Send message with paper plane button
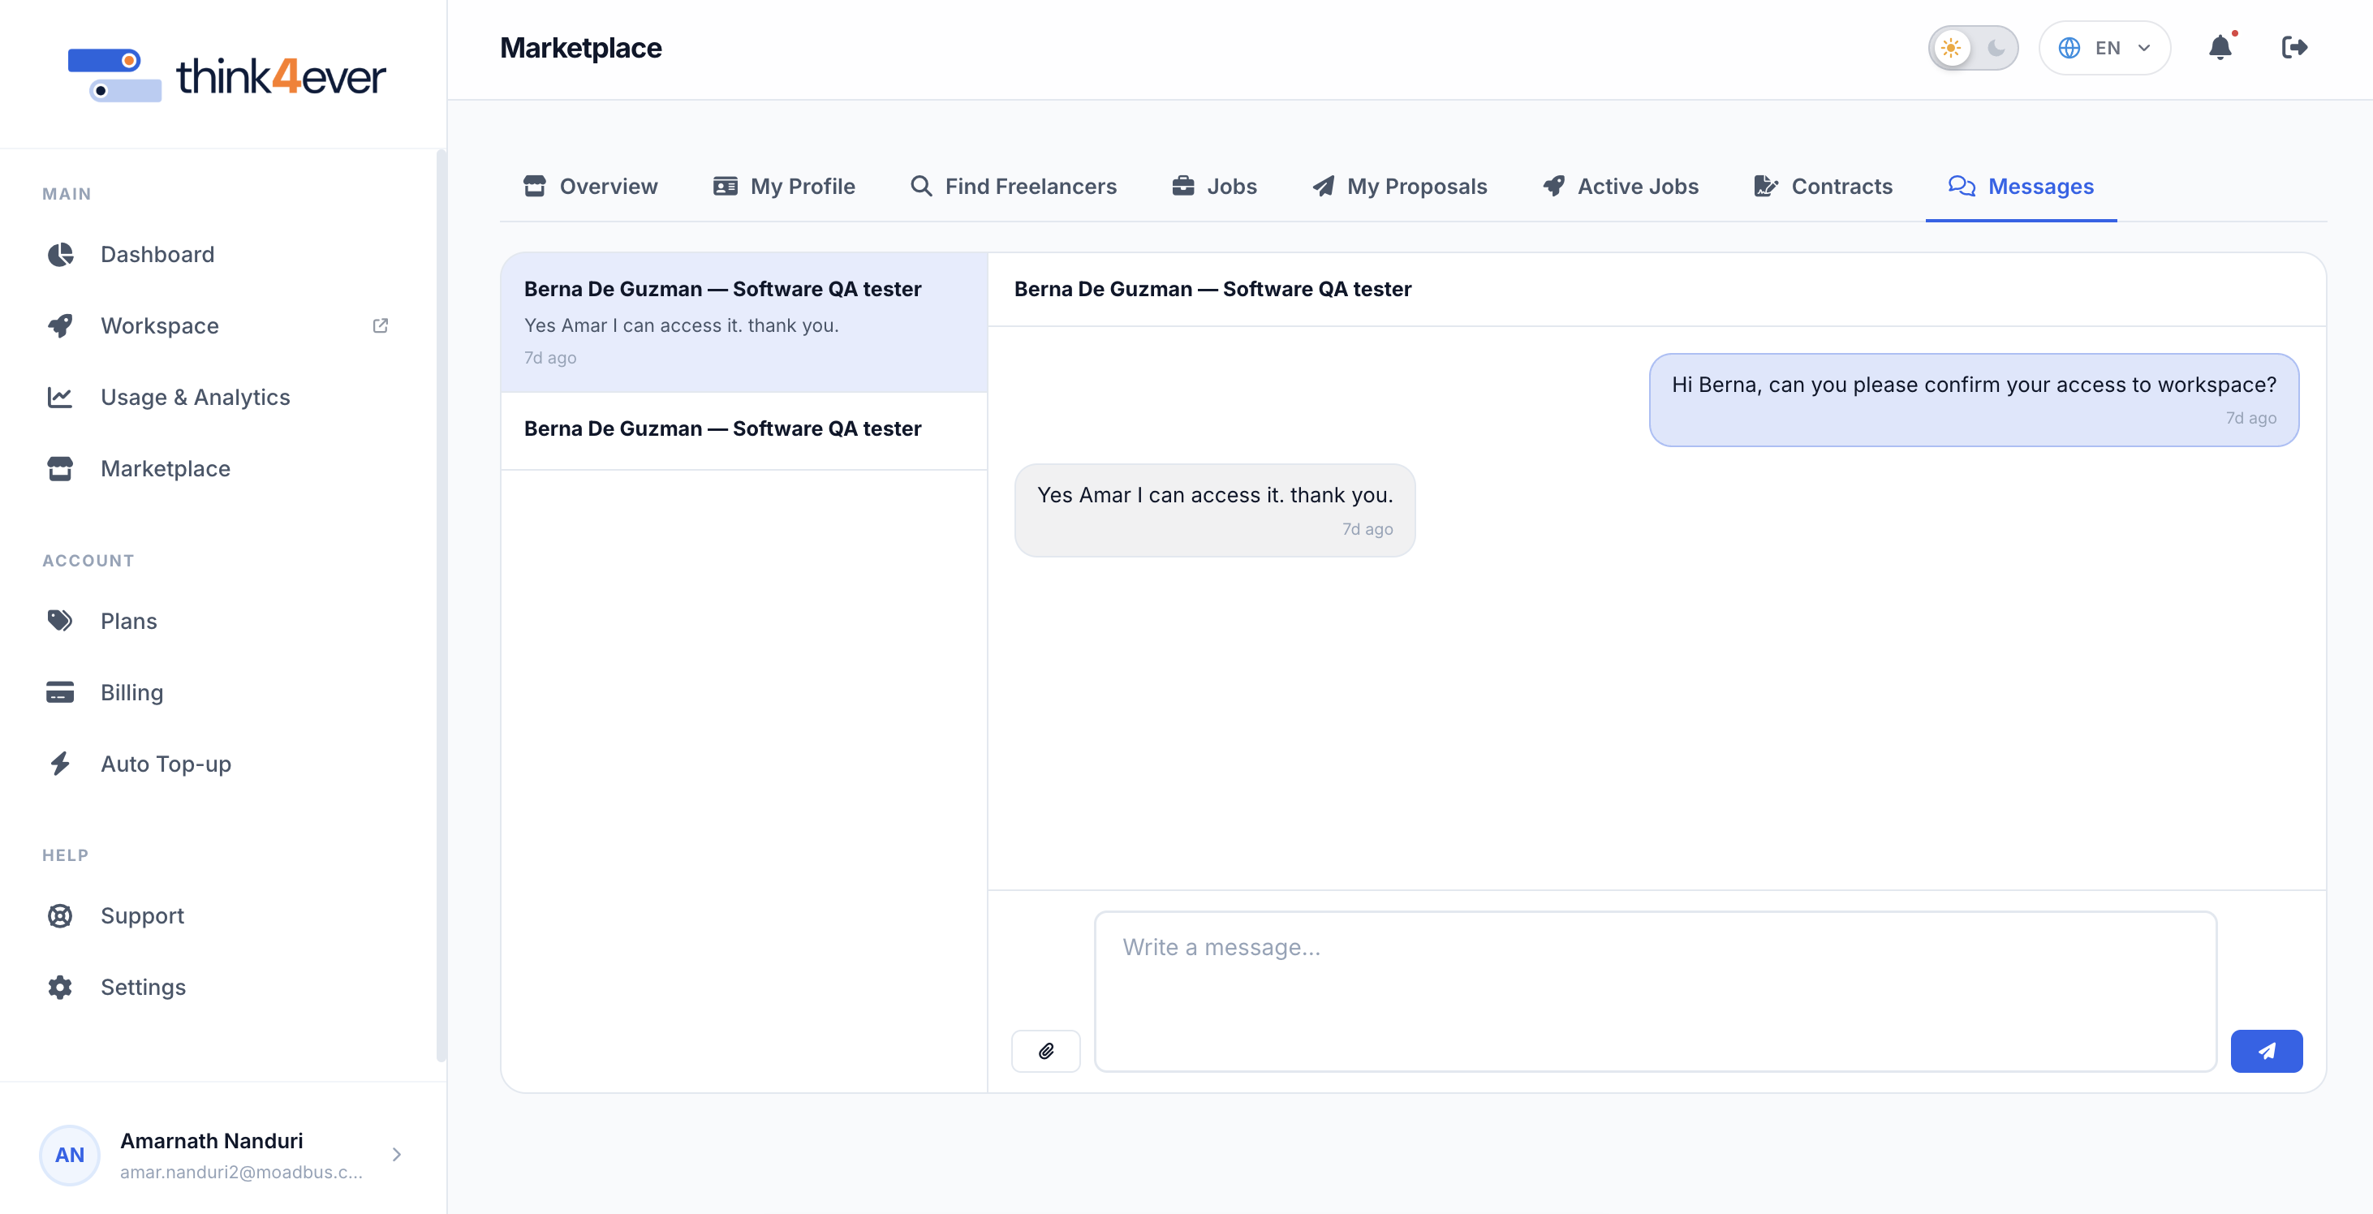Viewport: 2373px width, 1214px height. pos(2266,1051)
